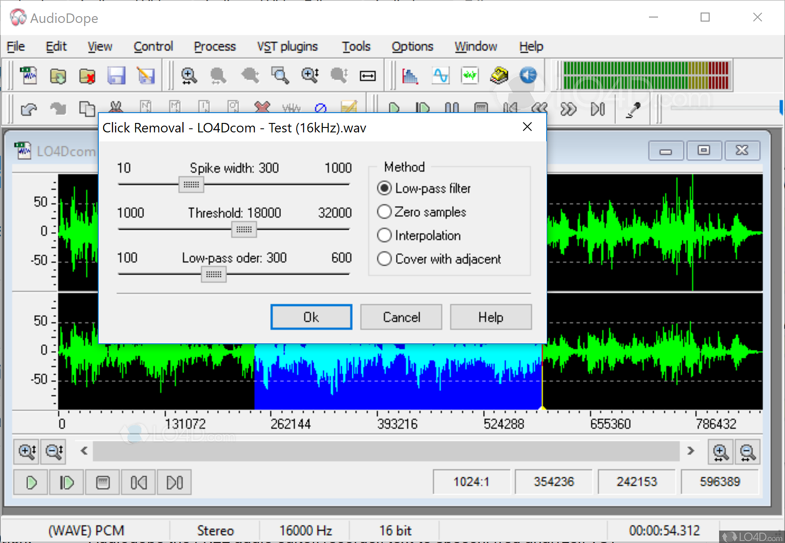Click the horizontal waveform scrollbar arrow

83,451
